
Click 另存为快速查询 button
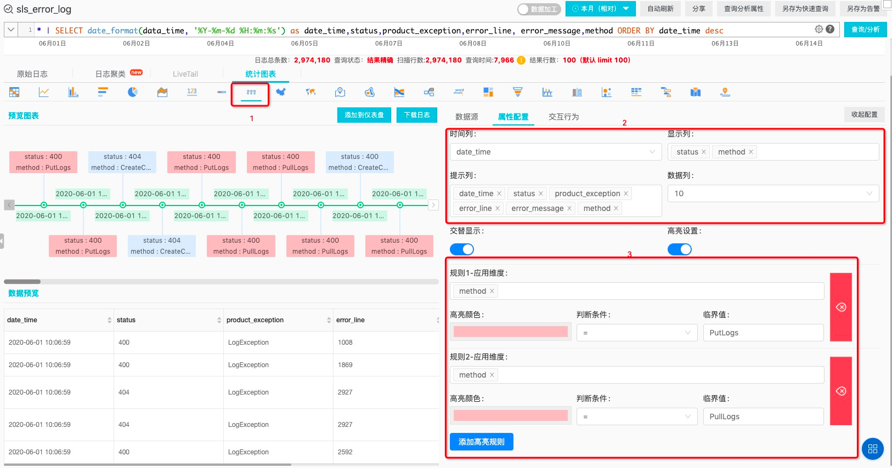click(805, 9)
